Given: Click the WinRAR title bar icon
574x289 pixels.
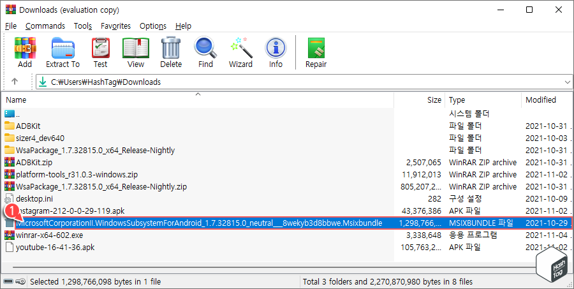Looking at the screenshot, I should [11, 10].
